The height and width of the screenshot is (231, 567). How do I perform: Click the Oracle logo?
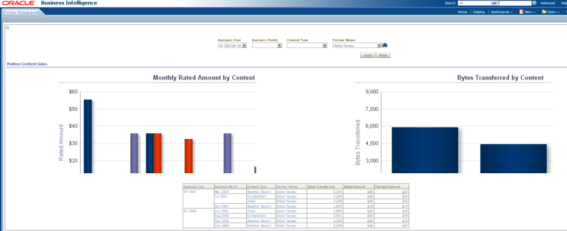[19, 3]
